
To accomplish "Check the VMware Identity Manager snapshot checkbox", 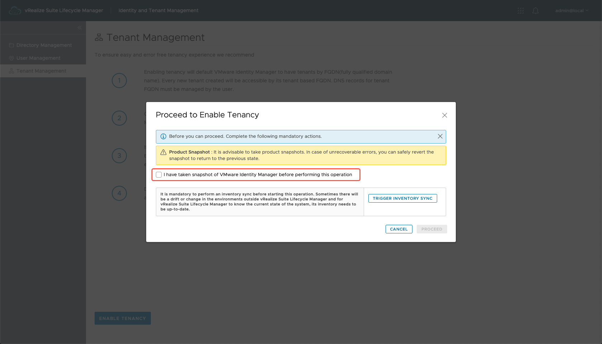I will coord(159,175).
